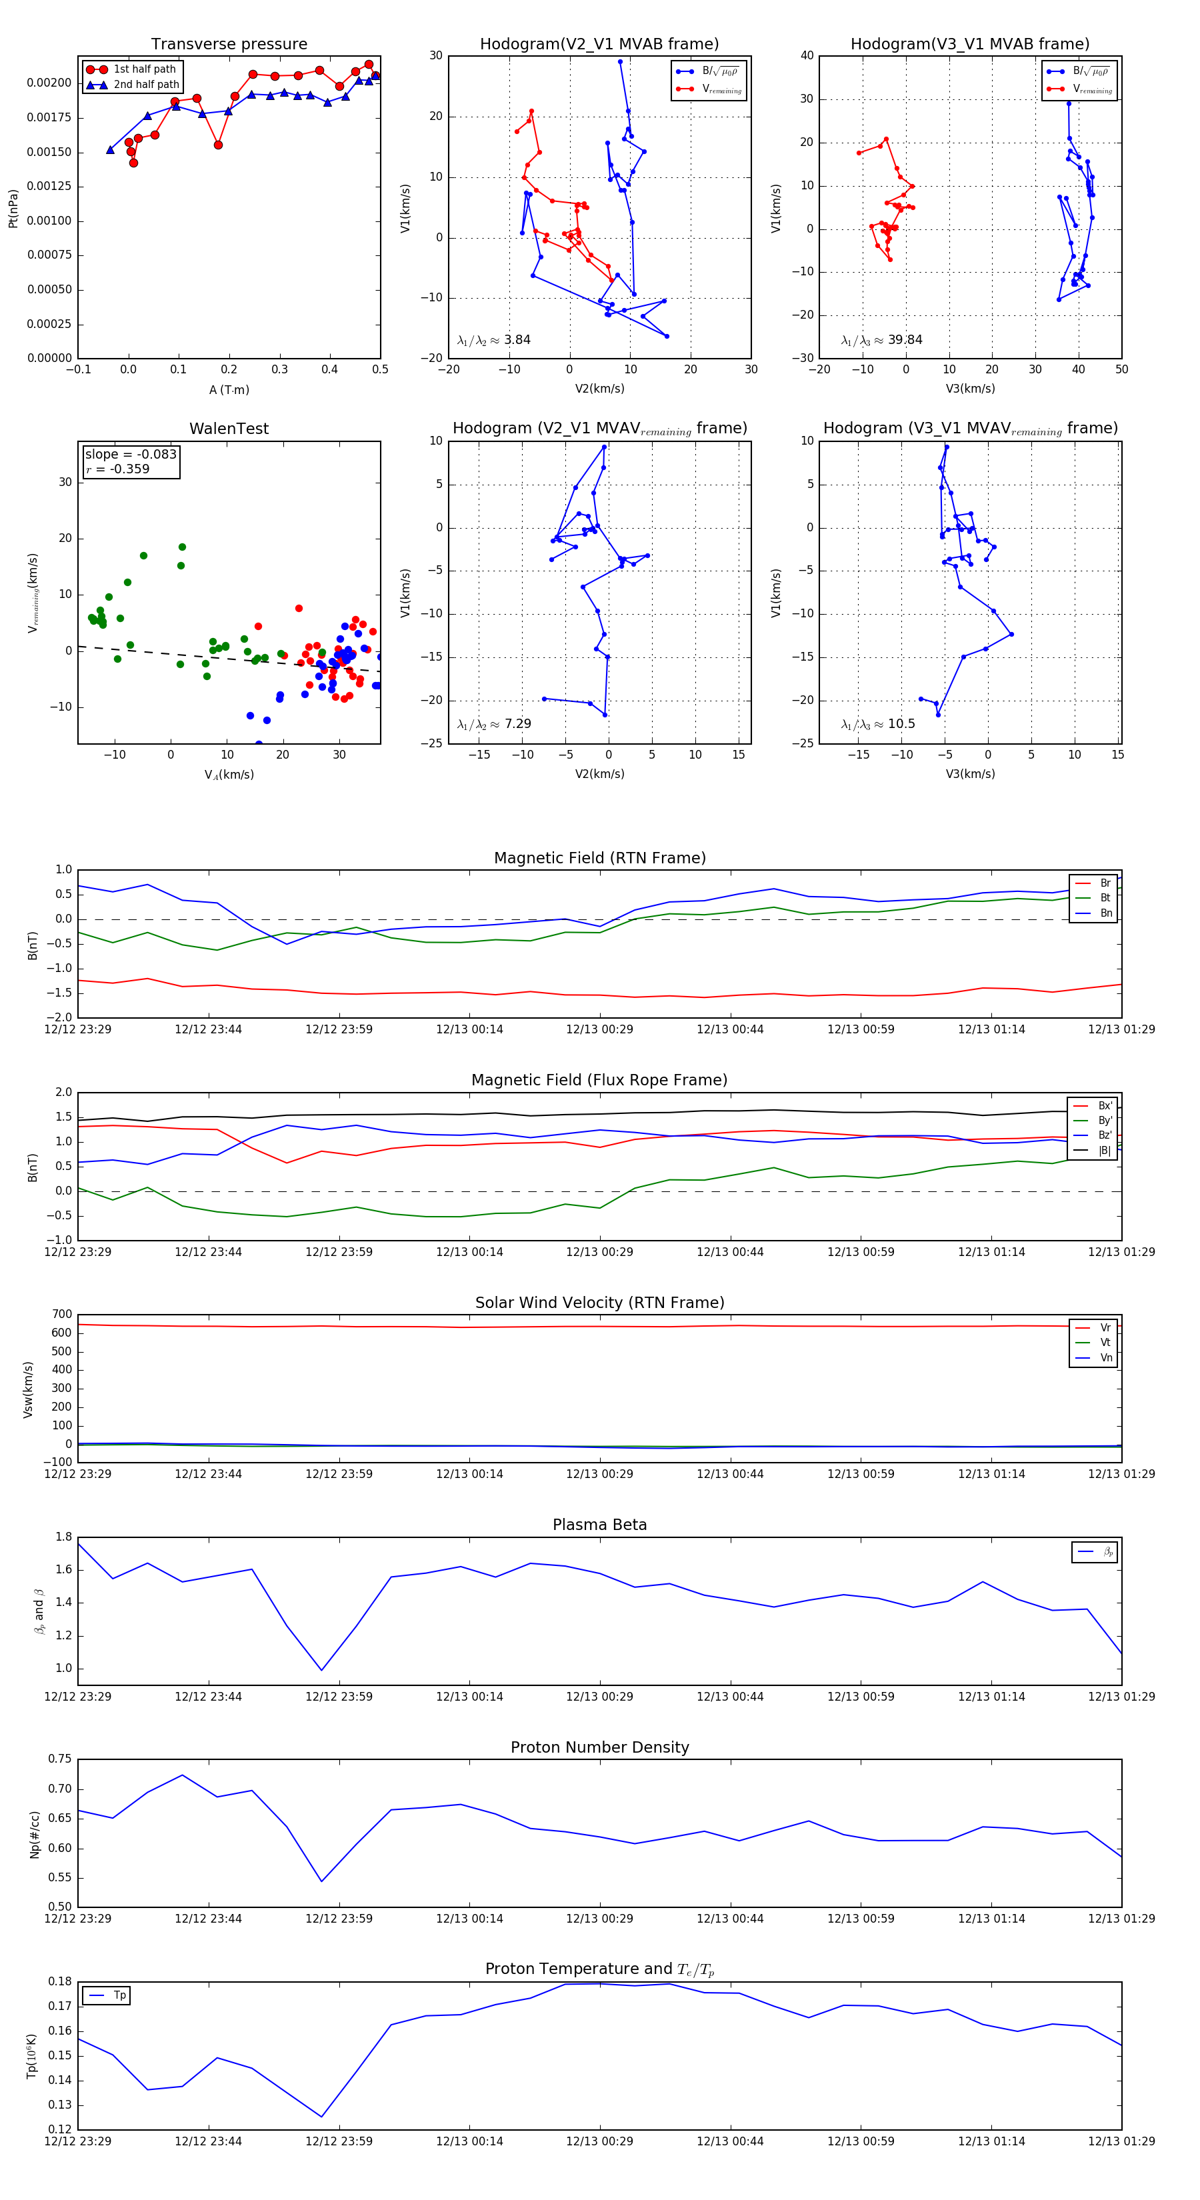Click the Tp(10⁶K) y-axis label

coord(31,2056)
